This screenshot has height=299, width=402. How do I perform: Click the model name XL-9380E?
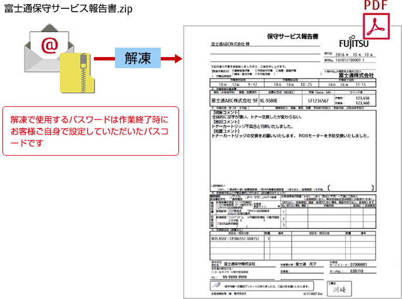click(269, 101)
